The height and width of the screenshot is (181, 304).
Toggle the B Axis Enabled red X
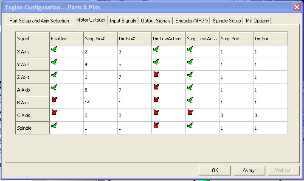click(54, 100)
